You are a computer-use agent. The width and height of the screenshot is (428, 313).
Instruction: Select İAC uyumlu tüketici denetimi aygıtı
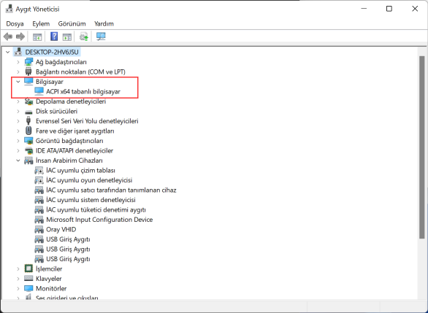[96, 209]
